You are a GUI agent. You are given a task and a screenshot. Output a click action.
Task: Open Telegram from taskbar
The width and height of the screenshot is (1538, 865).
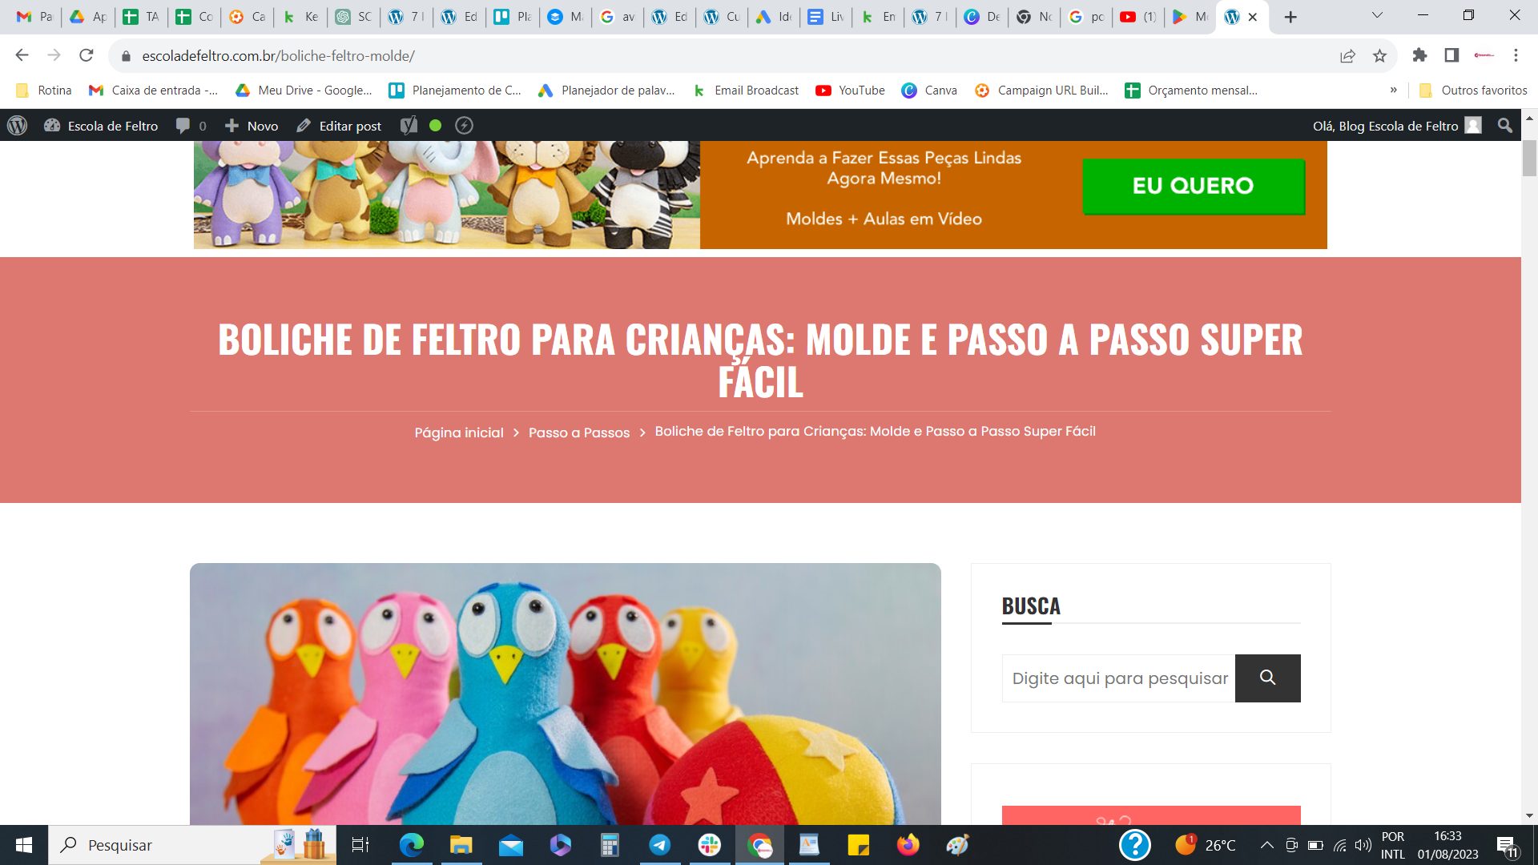pos(660,845)
